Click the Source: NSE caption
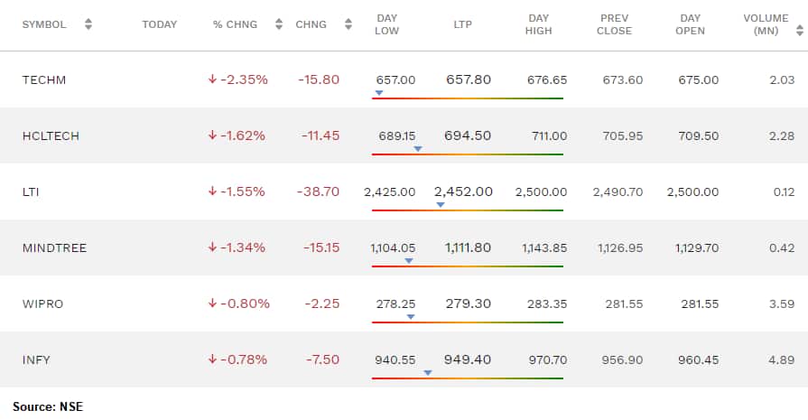This screenshot has height=420, width=808. click(x=48, y=406)
